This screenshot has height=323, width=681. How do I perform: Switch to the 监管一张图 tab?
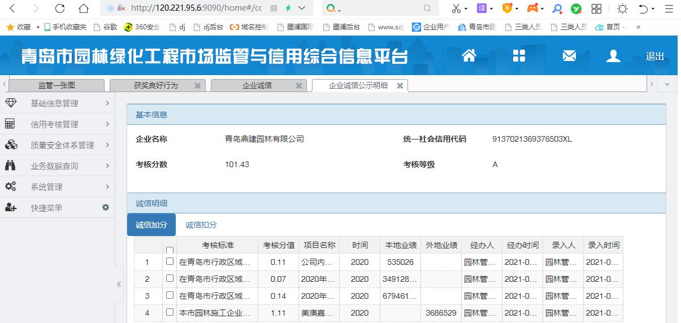coord(57,85)
